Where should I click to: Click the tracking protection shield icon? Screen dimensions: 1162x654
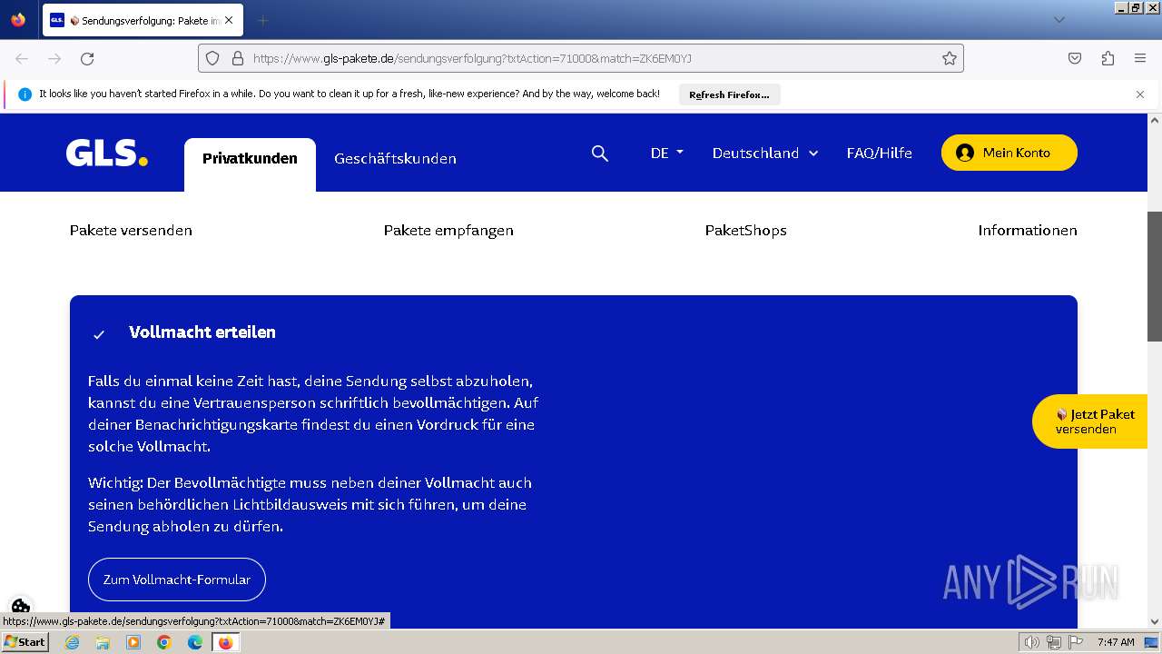(x=212, y=58)
